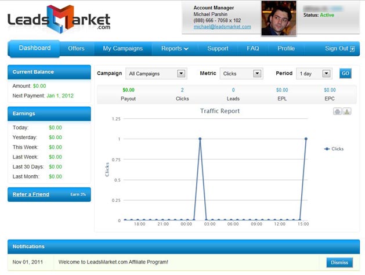Open My Campaigns tab

[123, 48]
